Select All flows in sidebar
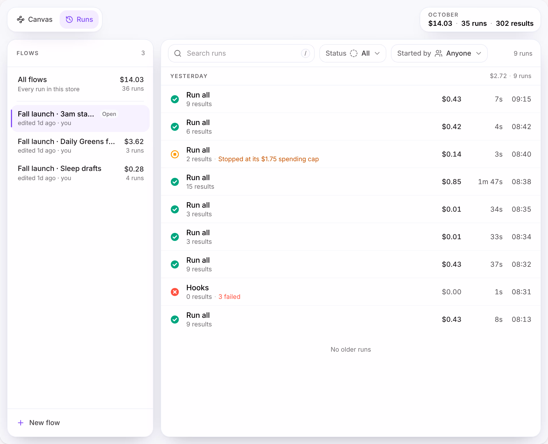The image size is (548, 444). pyautogui.click(x=80, y=84)
